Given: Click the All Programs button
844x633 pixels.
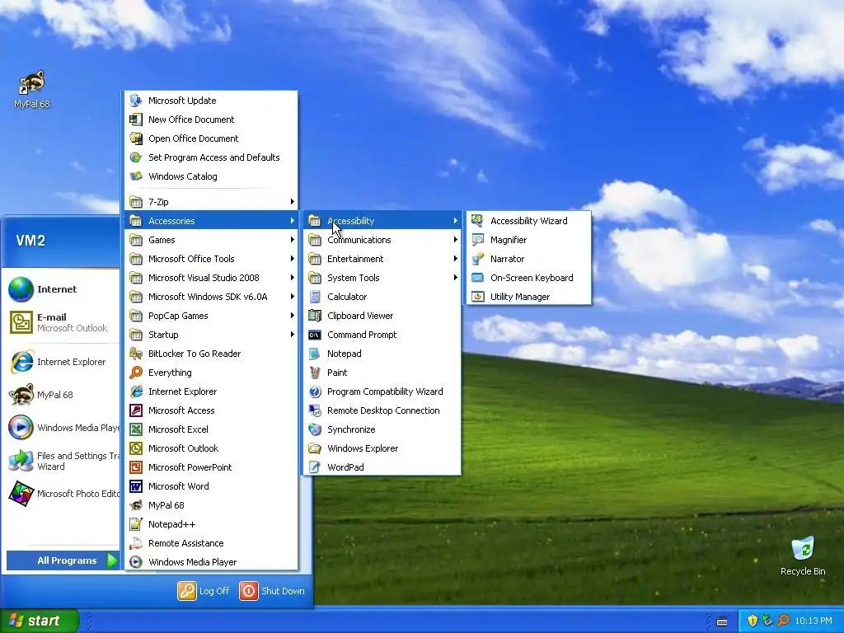Looking at the screenshot, I should [x=63, y=560].
